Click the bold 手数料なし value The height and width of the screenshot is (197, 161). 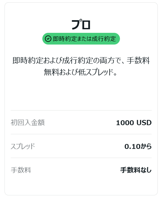136,170
